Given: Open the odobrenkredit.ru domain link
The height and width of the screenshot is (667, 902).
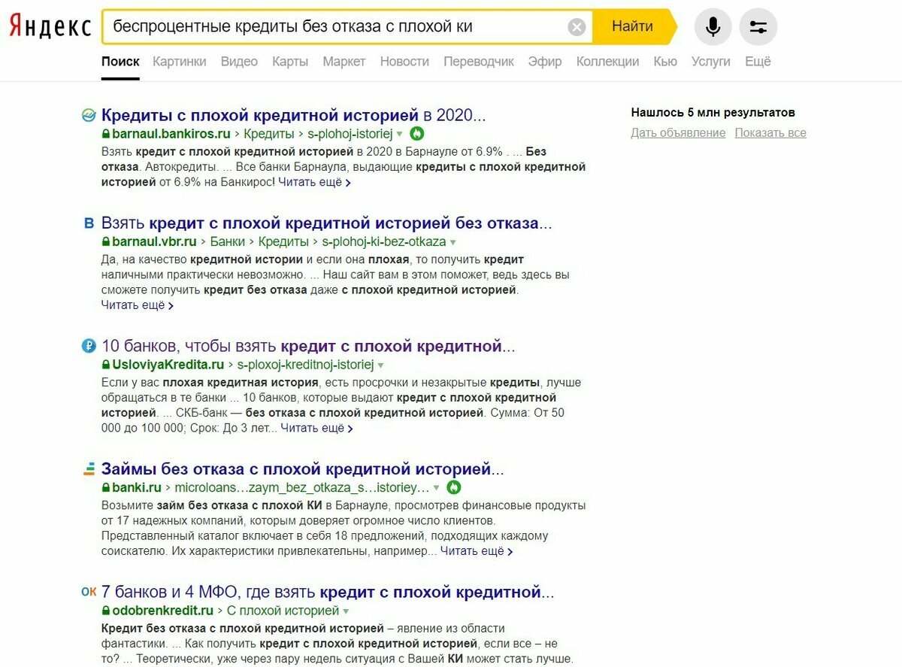Looking at the screenshot, I should point(163,611).
